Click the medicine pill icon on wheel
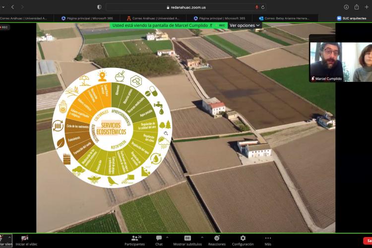372x248 pixels. tap(151, 92)
